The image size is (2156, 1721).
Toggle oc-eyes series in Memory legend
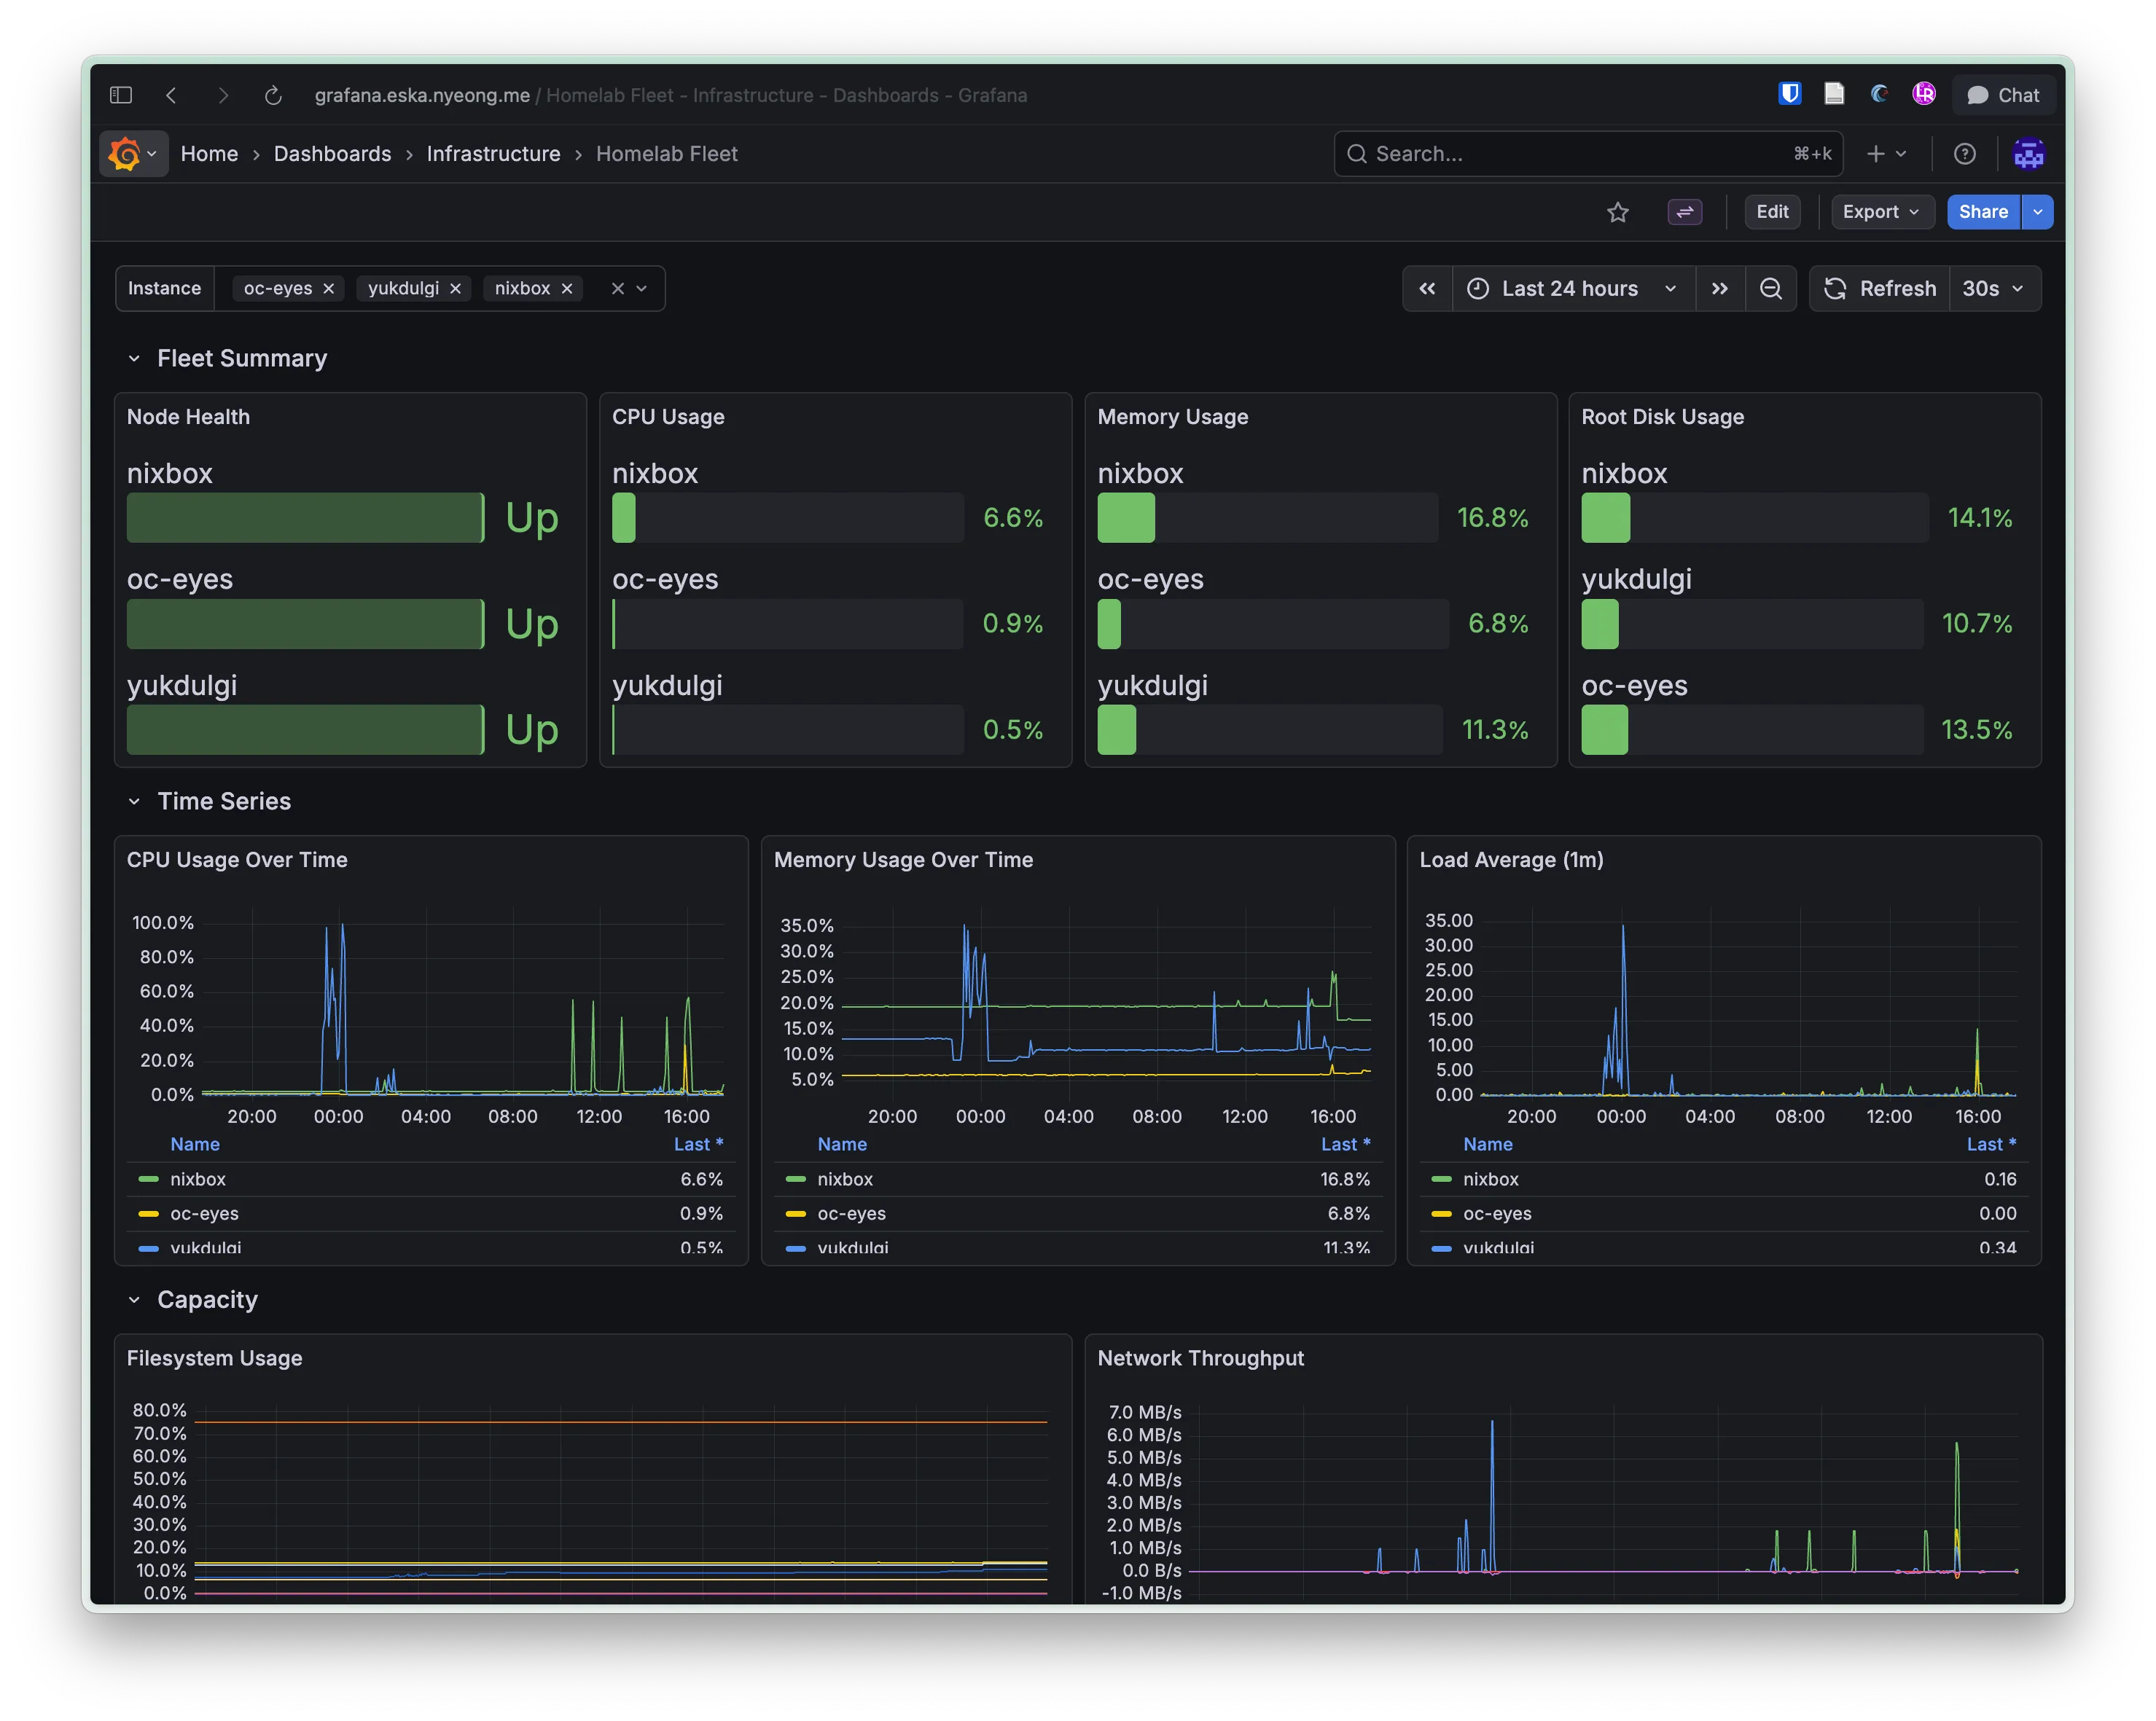pos(851,1213)
